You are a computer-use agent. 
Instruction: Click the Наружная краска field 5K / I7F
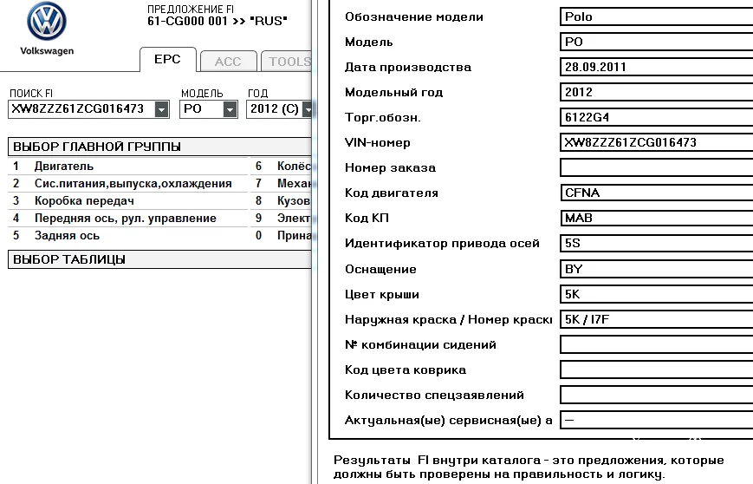[x=657, y=319]
